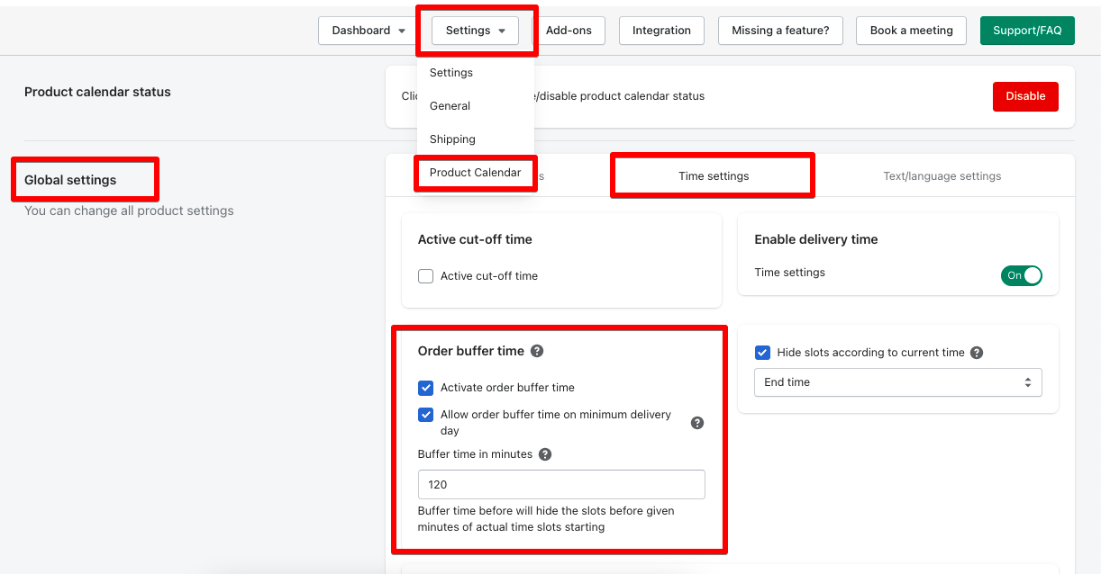
Task: Uncheck Hide slots according to current time
Action: (762, 353)
